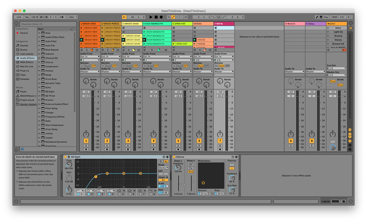
Task: Select the Instruments browser category
Action: click(26, 54)
